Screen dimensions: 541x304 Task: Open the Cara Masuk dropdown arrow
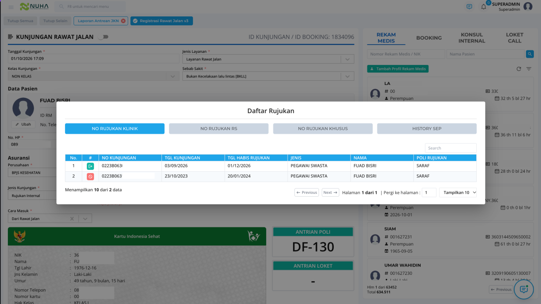point(85,219)
